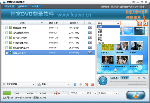Image resolution: width=150 pixels, height=103 pixels.
Task: Take snapshot with camera icon
Action: (x=139, y=78)
